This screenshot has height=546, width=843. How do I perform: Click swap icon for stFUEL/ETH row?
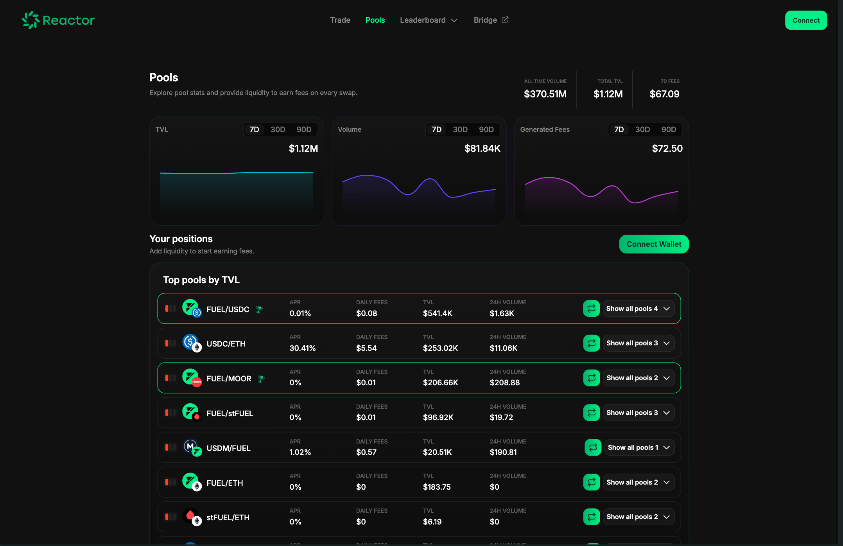pos(591,517)
